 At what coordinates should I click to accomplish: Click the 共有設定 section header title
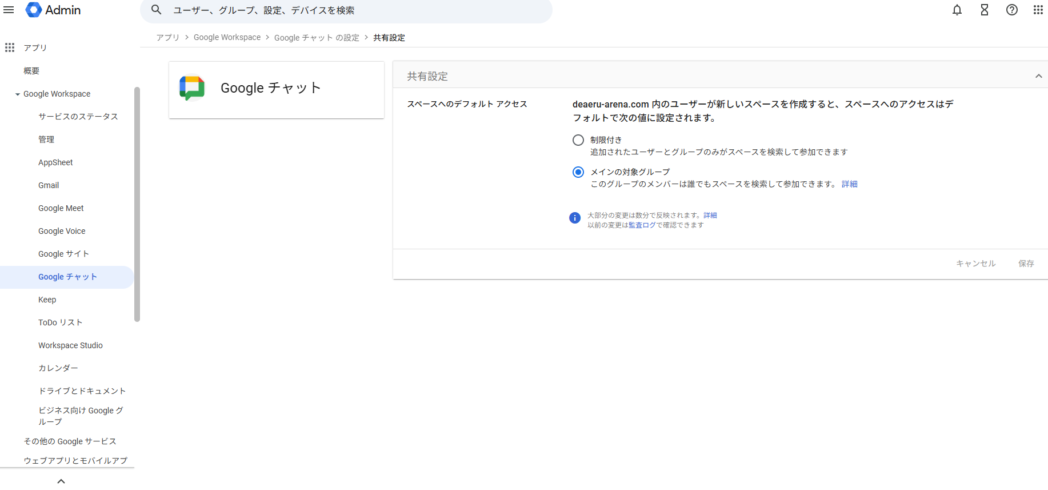click(427, 76)
